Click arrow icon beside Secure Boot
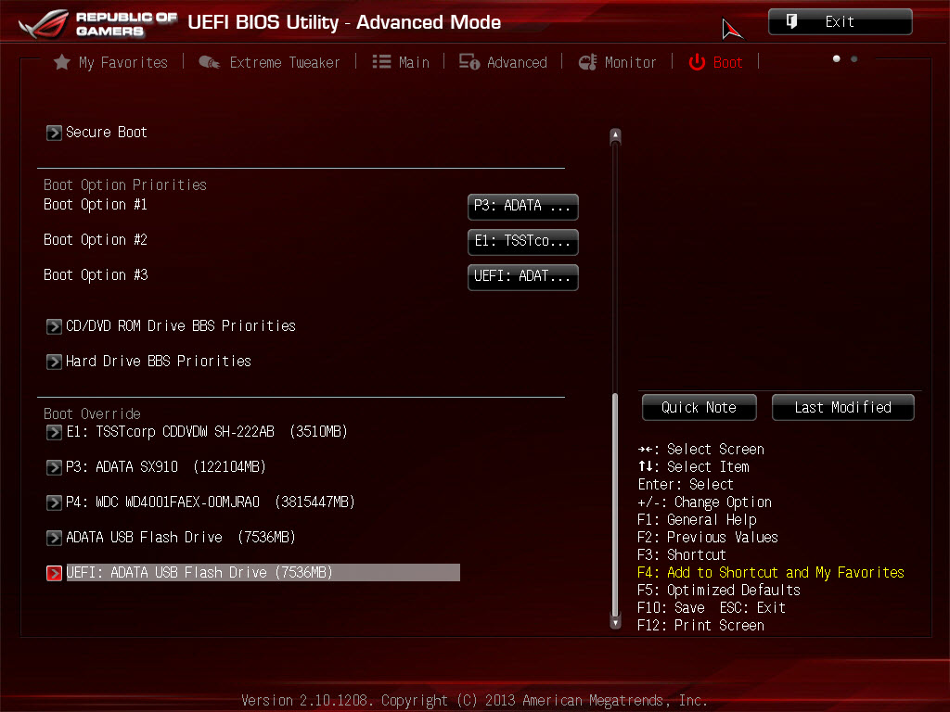The width and height of the screenshot is (950, 712). pos(54,133)
